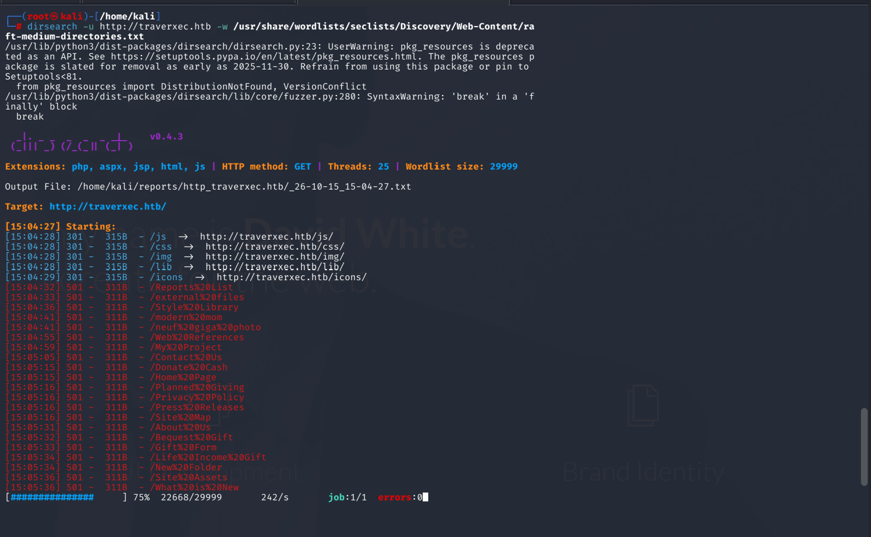Click the /Site%20Assets result path
Screen dimensions: 871x537
[189, 478]
